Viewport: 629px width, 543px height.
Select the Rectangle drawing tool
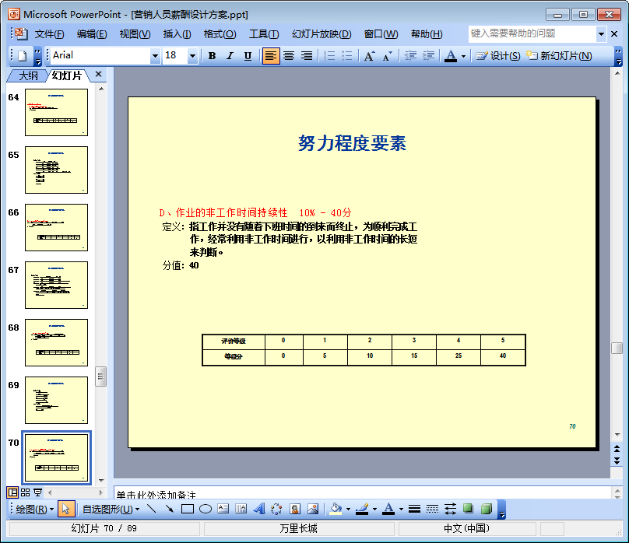coord(188,510)
